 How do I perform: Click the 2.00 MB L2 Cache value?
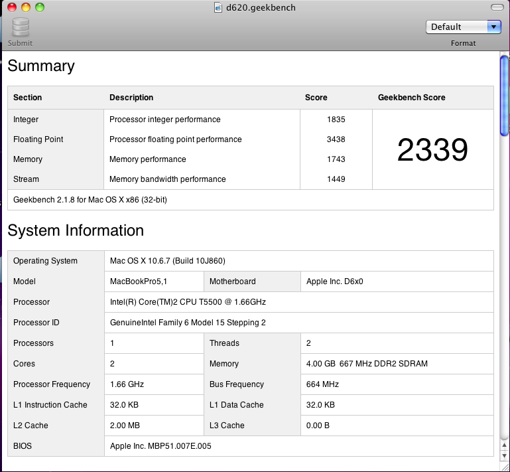[x=125, y=425]
